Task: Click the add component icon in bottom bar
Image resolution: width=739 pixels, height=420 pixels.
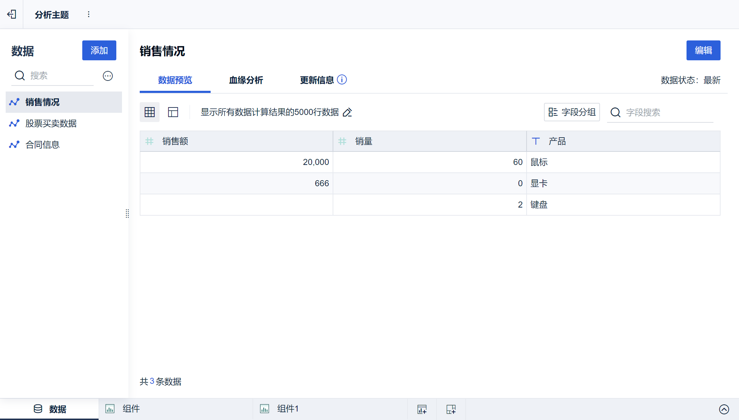Action: pos(422,409)
